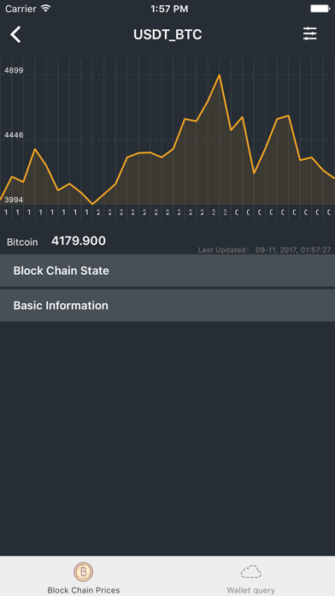Switch to Block Chain Prices tab
This screenshot has width=335, height=596.
point(84,576)
